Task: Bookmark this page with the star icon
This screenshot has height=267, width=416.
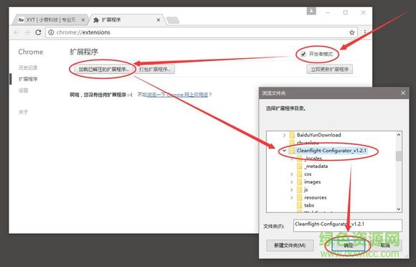Action: click(x=351, y=32)
